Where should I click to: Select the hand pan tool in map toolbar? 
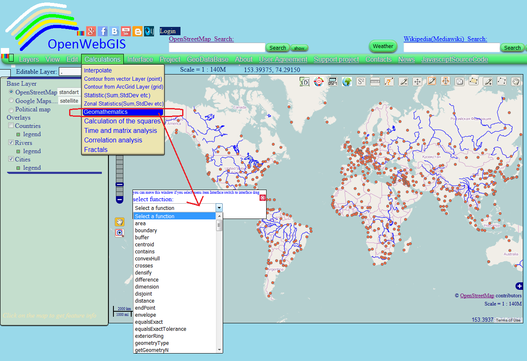515,82
